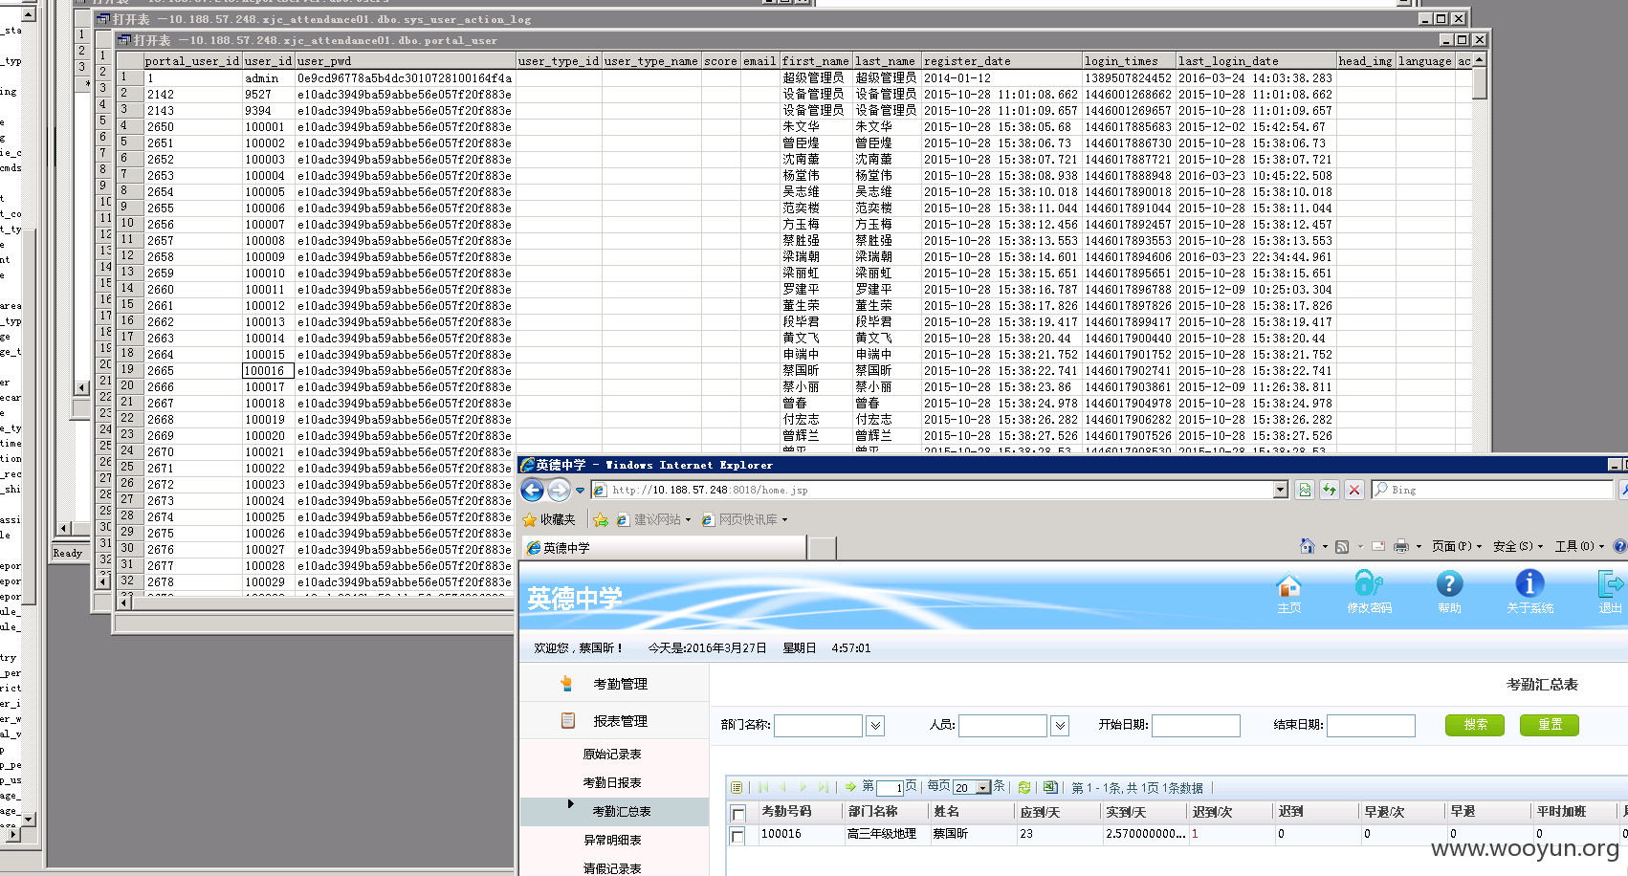Open the 考勤日报表 report
This screenshot has height=876, width=1628.
point(612,782)
